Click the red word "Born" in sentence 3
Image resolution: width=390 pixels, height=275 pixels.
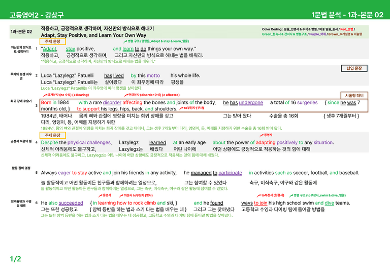coord(46,103)
